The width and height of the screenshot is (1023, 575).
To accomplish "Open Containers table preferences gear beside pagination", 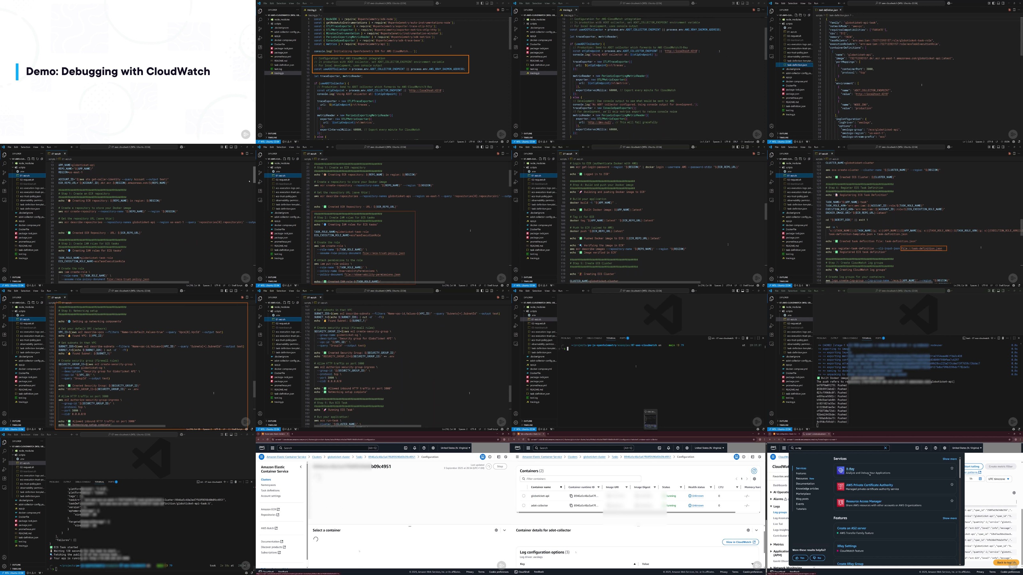I will click(x=754, y=479).
